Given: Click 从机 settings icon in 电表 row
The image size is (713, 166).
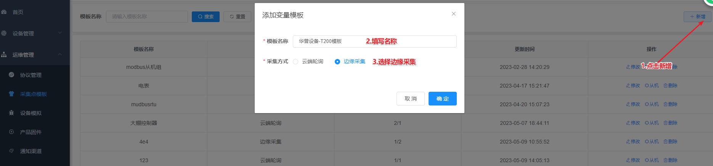Looking at the screenshot, I should click(x=647, y=86).
